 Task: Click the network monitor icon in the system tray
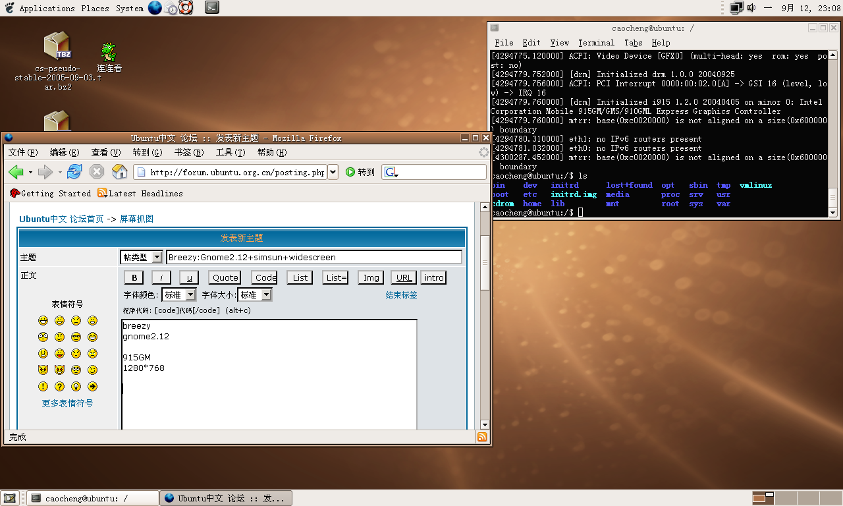(736, 8)
